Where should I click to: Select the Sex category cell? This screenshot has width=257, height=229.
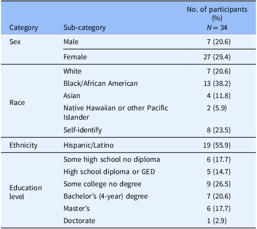pyautogui.click(x=15, y=42)
